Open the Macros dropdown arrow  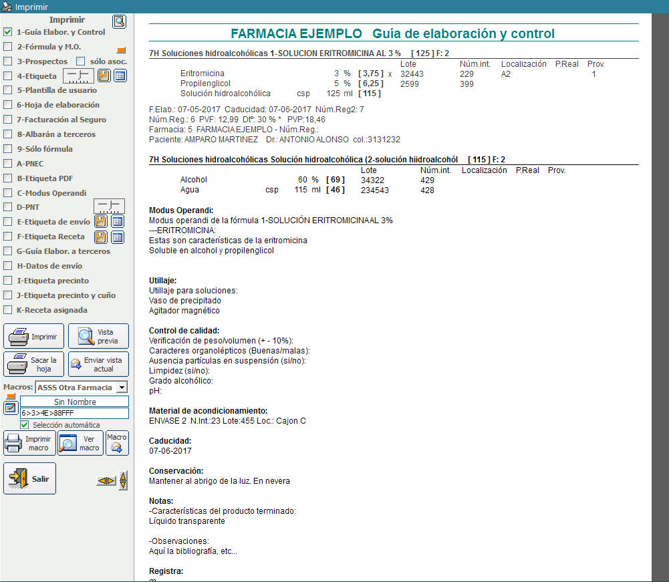(x=122, y=388)
